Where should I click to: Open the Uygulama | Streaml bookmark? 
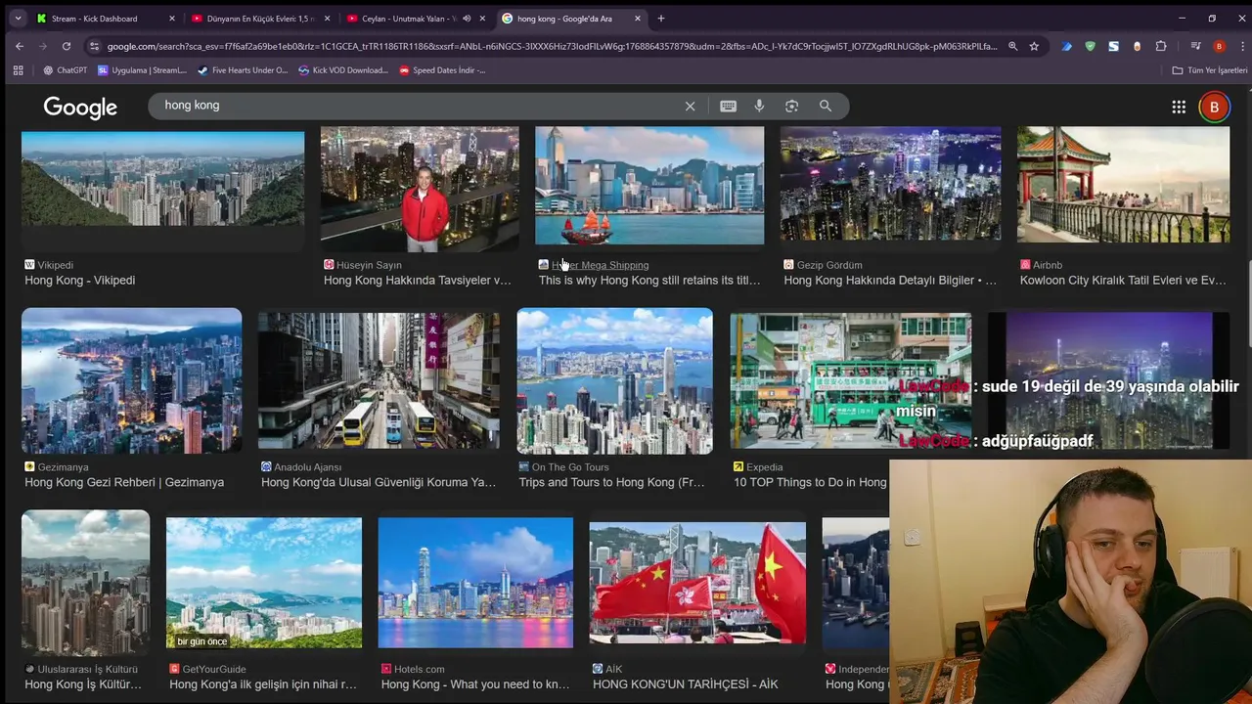pos(142,70)
